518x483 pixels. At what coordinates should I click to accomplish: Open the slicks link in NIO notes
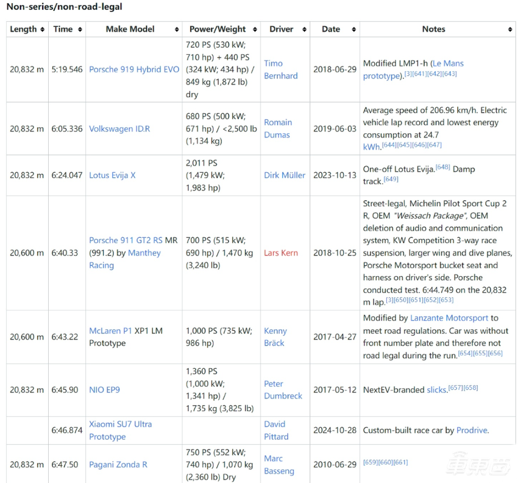point(436,390)
